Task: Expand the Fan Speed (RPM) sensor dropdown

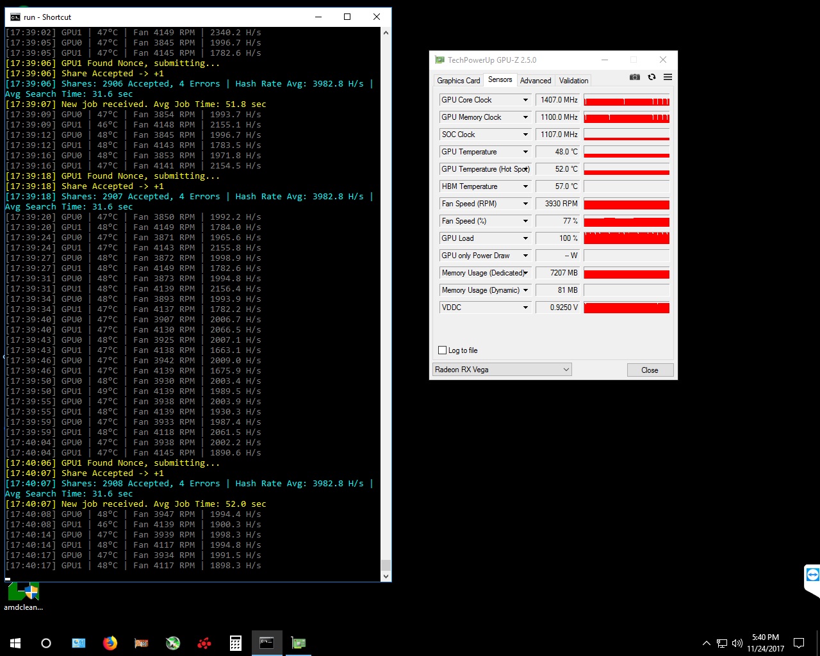Action: pyautogui.click(x=525, y=204)
